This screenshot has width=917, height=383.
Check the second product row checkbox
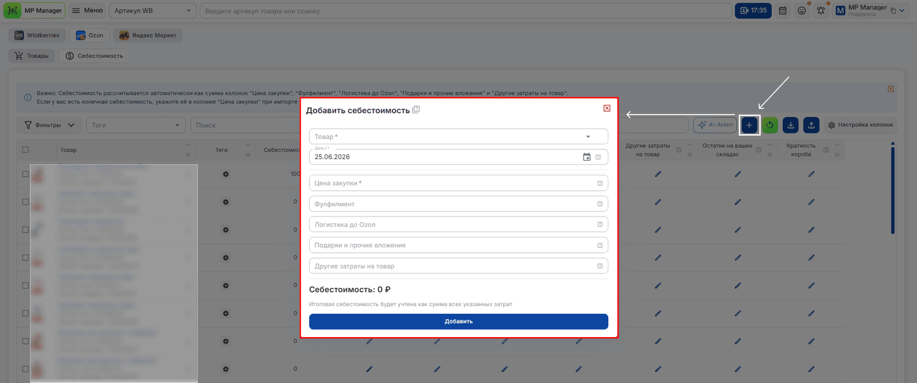(25, 202)
